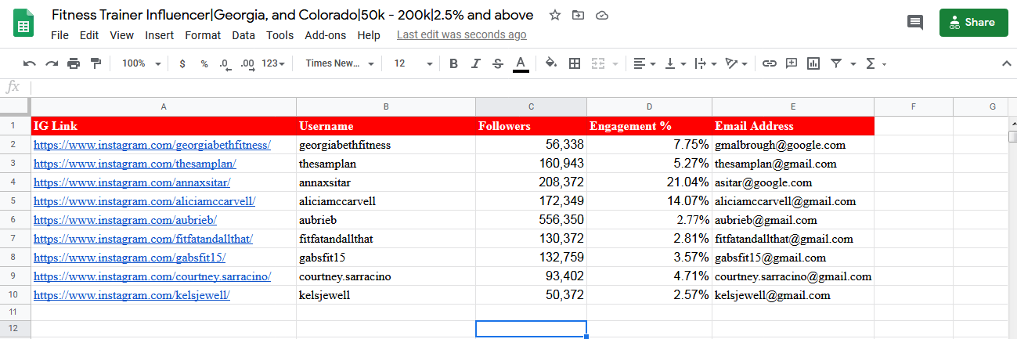Click the Print icon
The height and width of the screenshot is (339, 1017).
pyautogui.click(x=74, y=63)
